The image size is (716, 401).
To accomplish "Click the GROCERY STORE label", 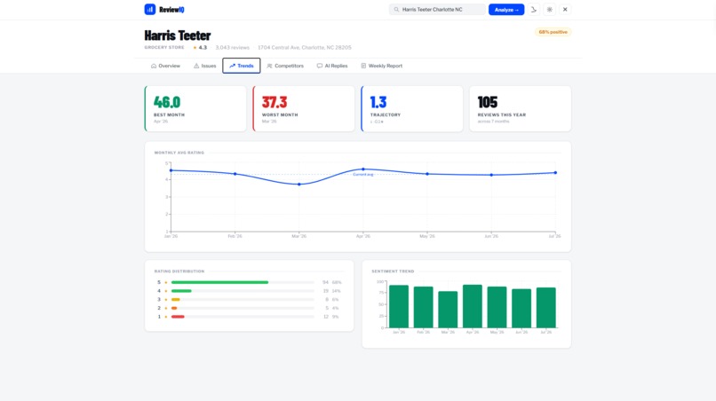I will point(164,47).
